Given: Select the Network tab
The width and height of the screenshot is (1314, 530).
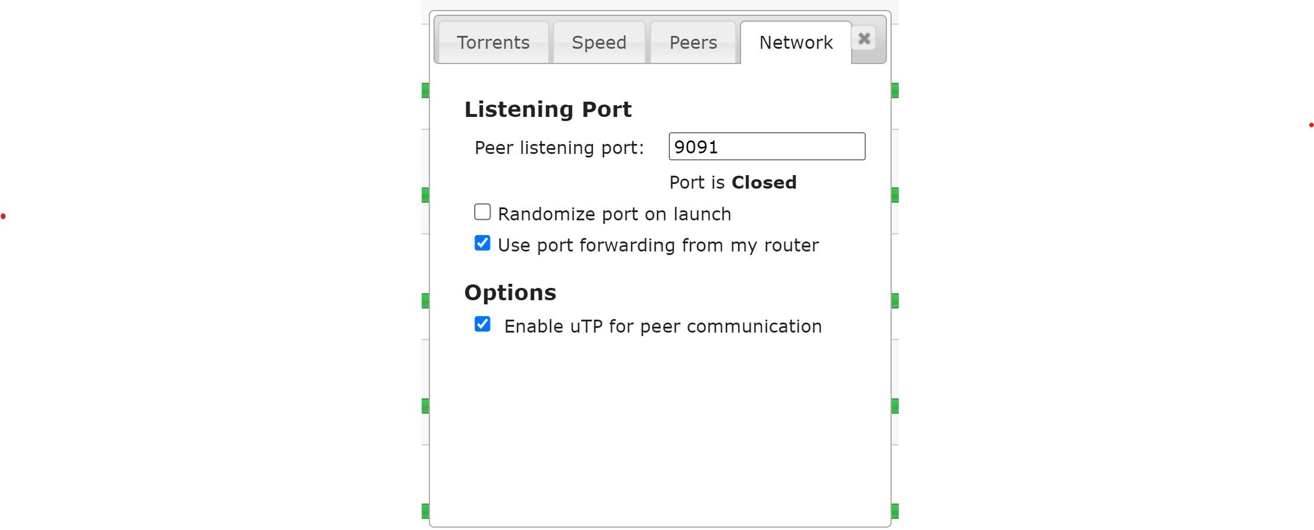Looking at the screenshot, I should tap(795, 42).
